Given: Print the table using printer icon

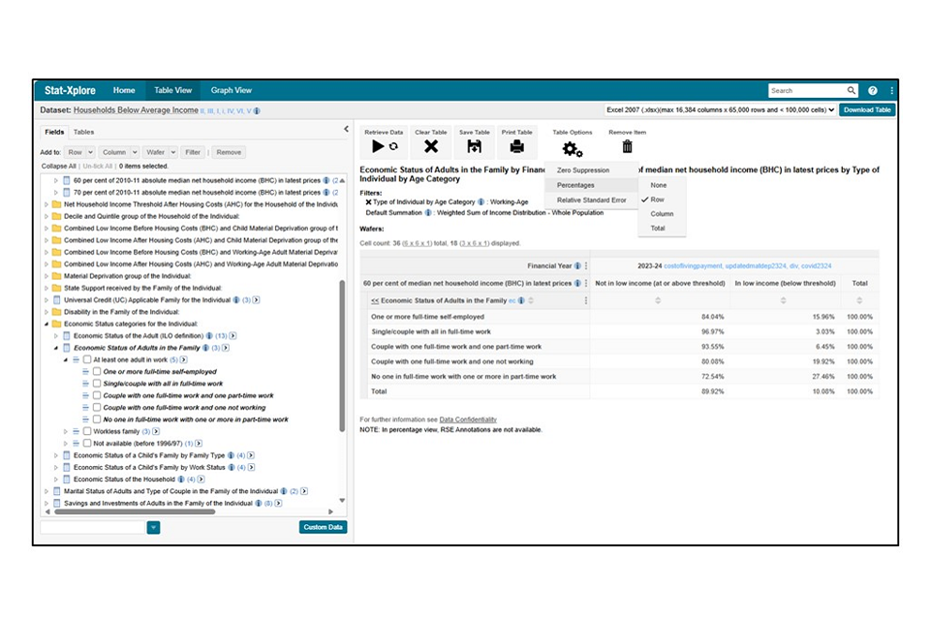Looking at the screenshot, I should pyautogui.click(x=517, y=146).
